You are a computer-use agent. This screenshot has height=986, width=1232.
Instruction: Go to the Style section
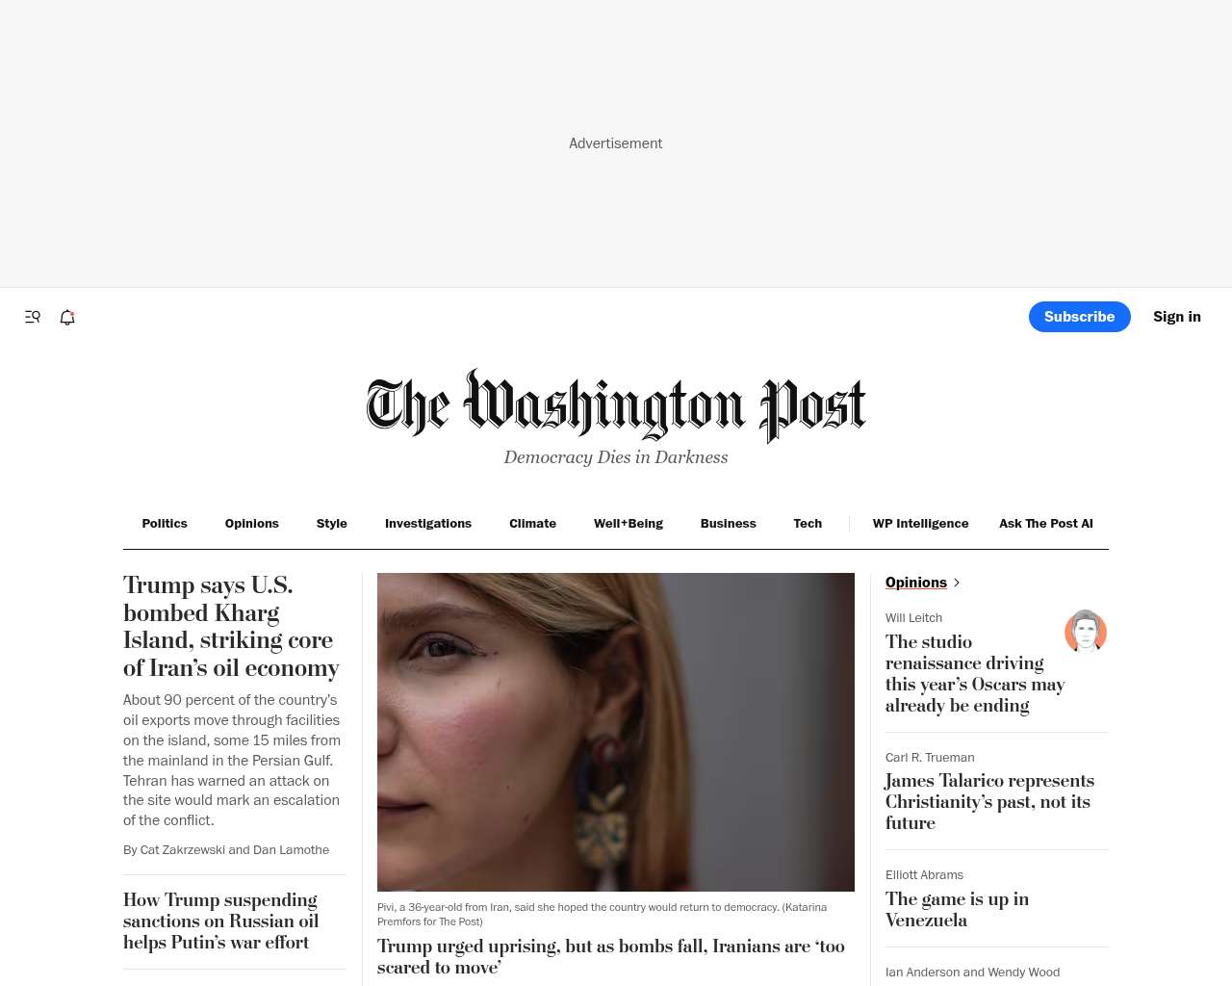coord(331,524)
